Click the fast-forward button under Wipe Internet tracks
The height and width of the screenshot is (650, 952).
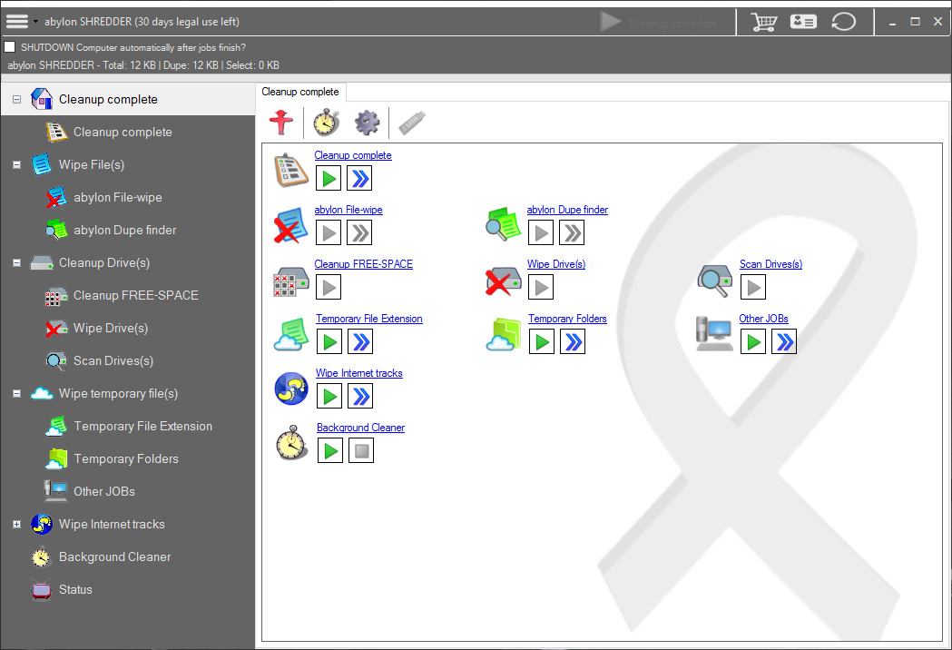pyautogui.click(x=360, y=396)
